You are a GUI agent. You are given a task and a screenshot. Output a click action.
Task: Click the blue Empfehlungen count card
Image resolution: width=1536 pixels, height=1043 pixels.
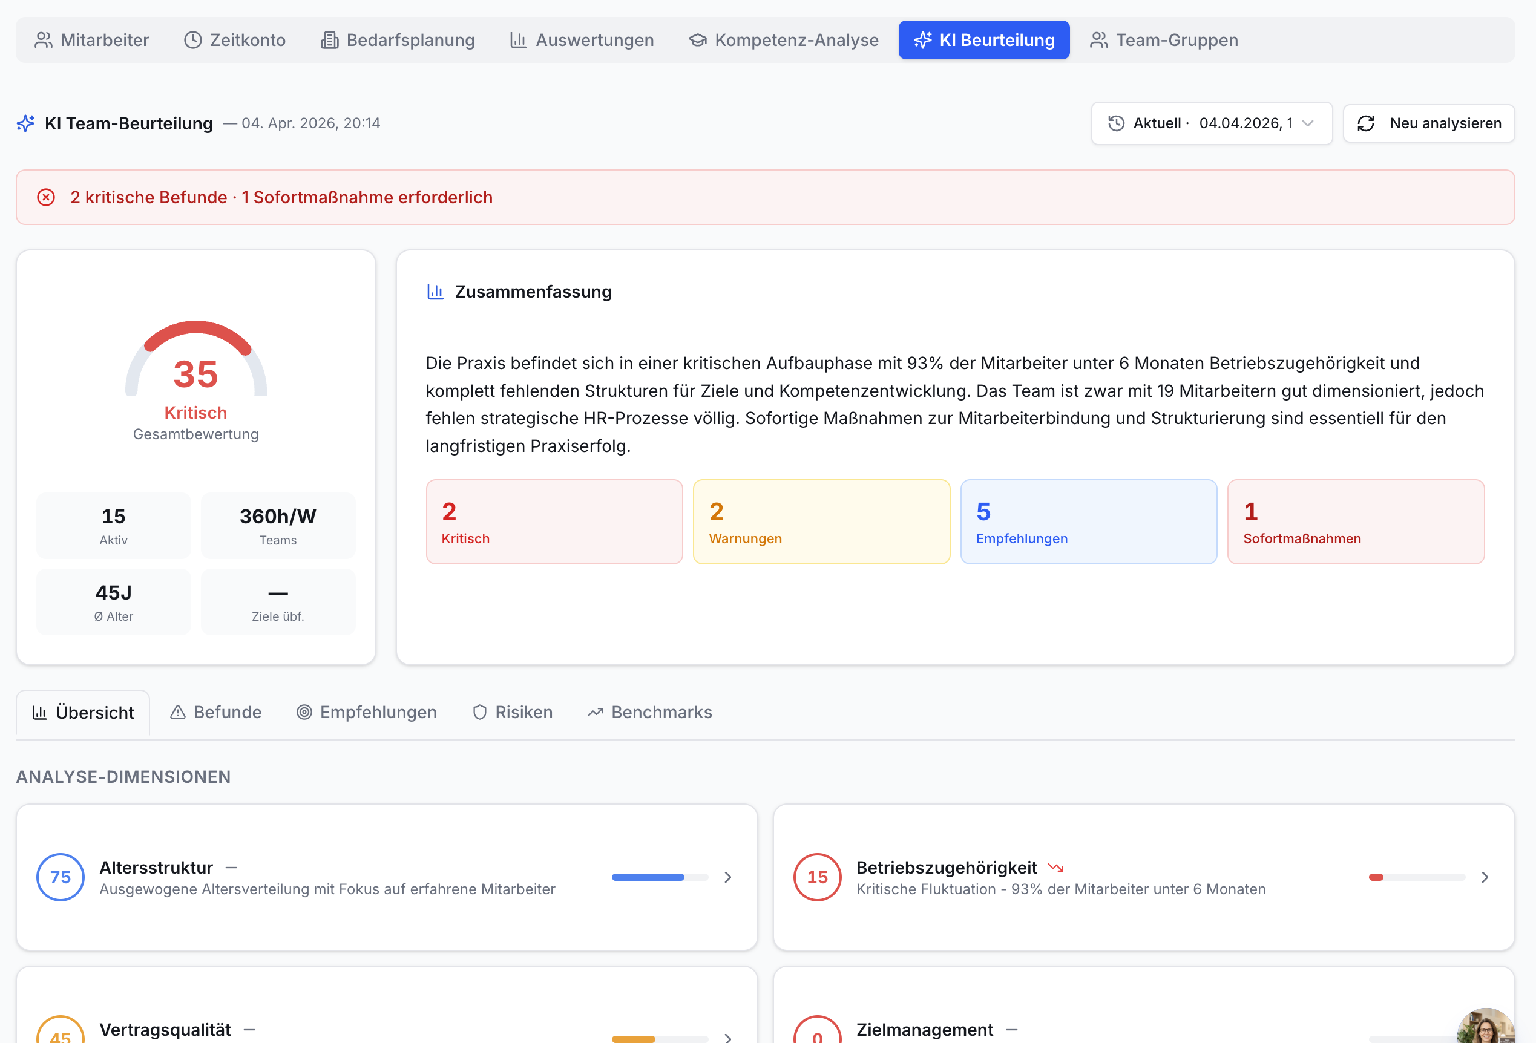coord(1089,522)
